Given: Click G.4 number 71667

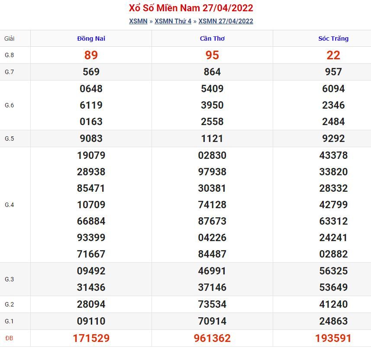Looking at the screenshot, I should coord(91,255).
